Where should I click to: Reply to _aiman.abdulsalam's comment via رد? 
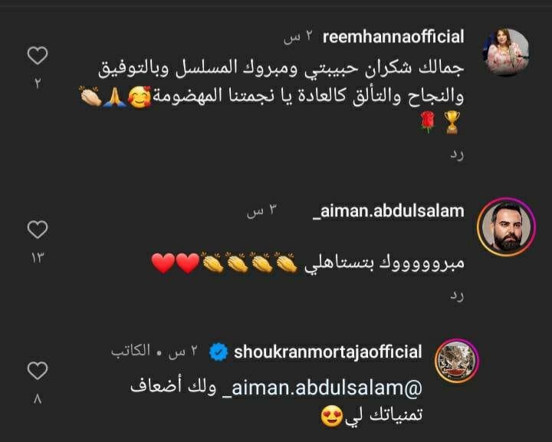[457, 295]
